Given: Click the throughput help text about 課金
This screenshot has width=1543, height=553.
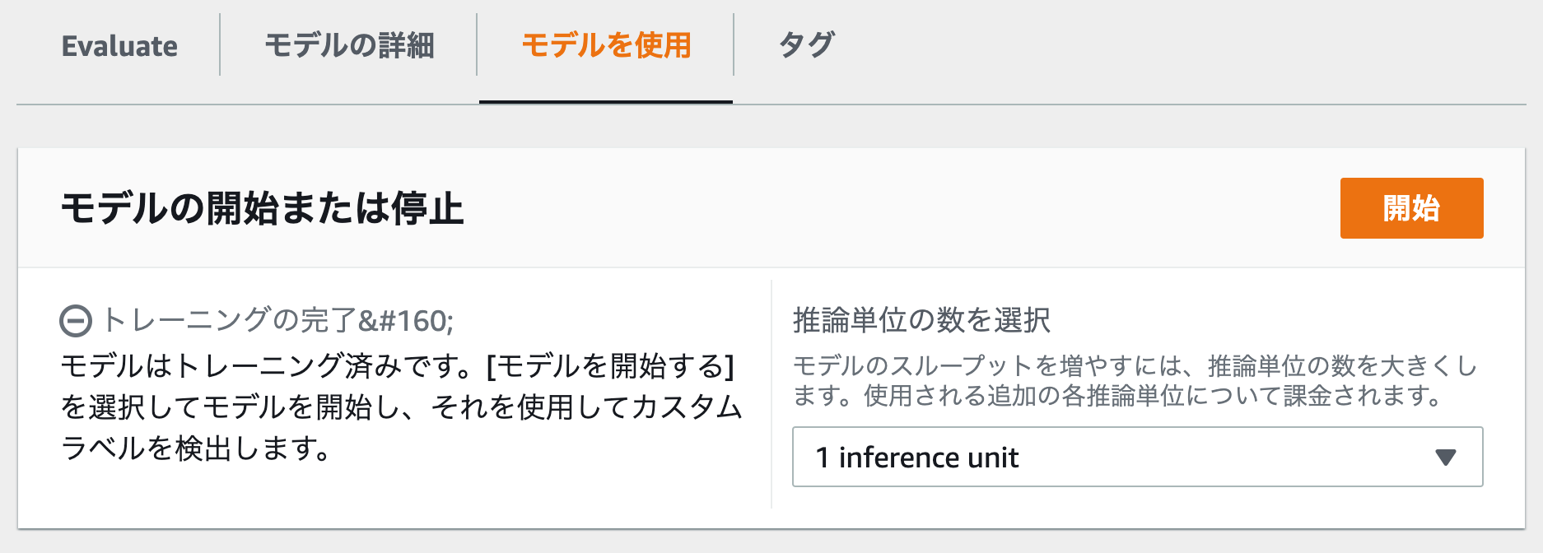Looking at the screenshot, I should [x=1135, y=381].
